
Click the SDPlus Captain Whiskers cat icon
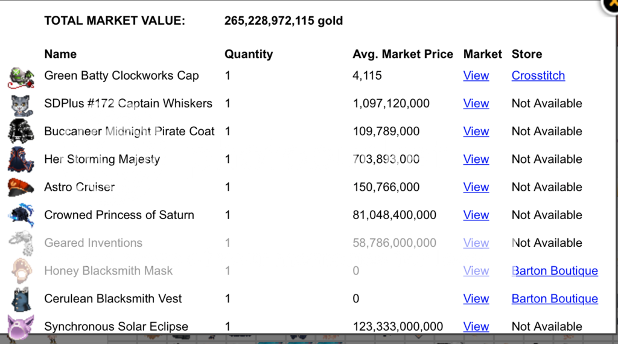21,104
